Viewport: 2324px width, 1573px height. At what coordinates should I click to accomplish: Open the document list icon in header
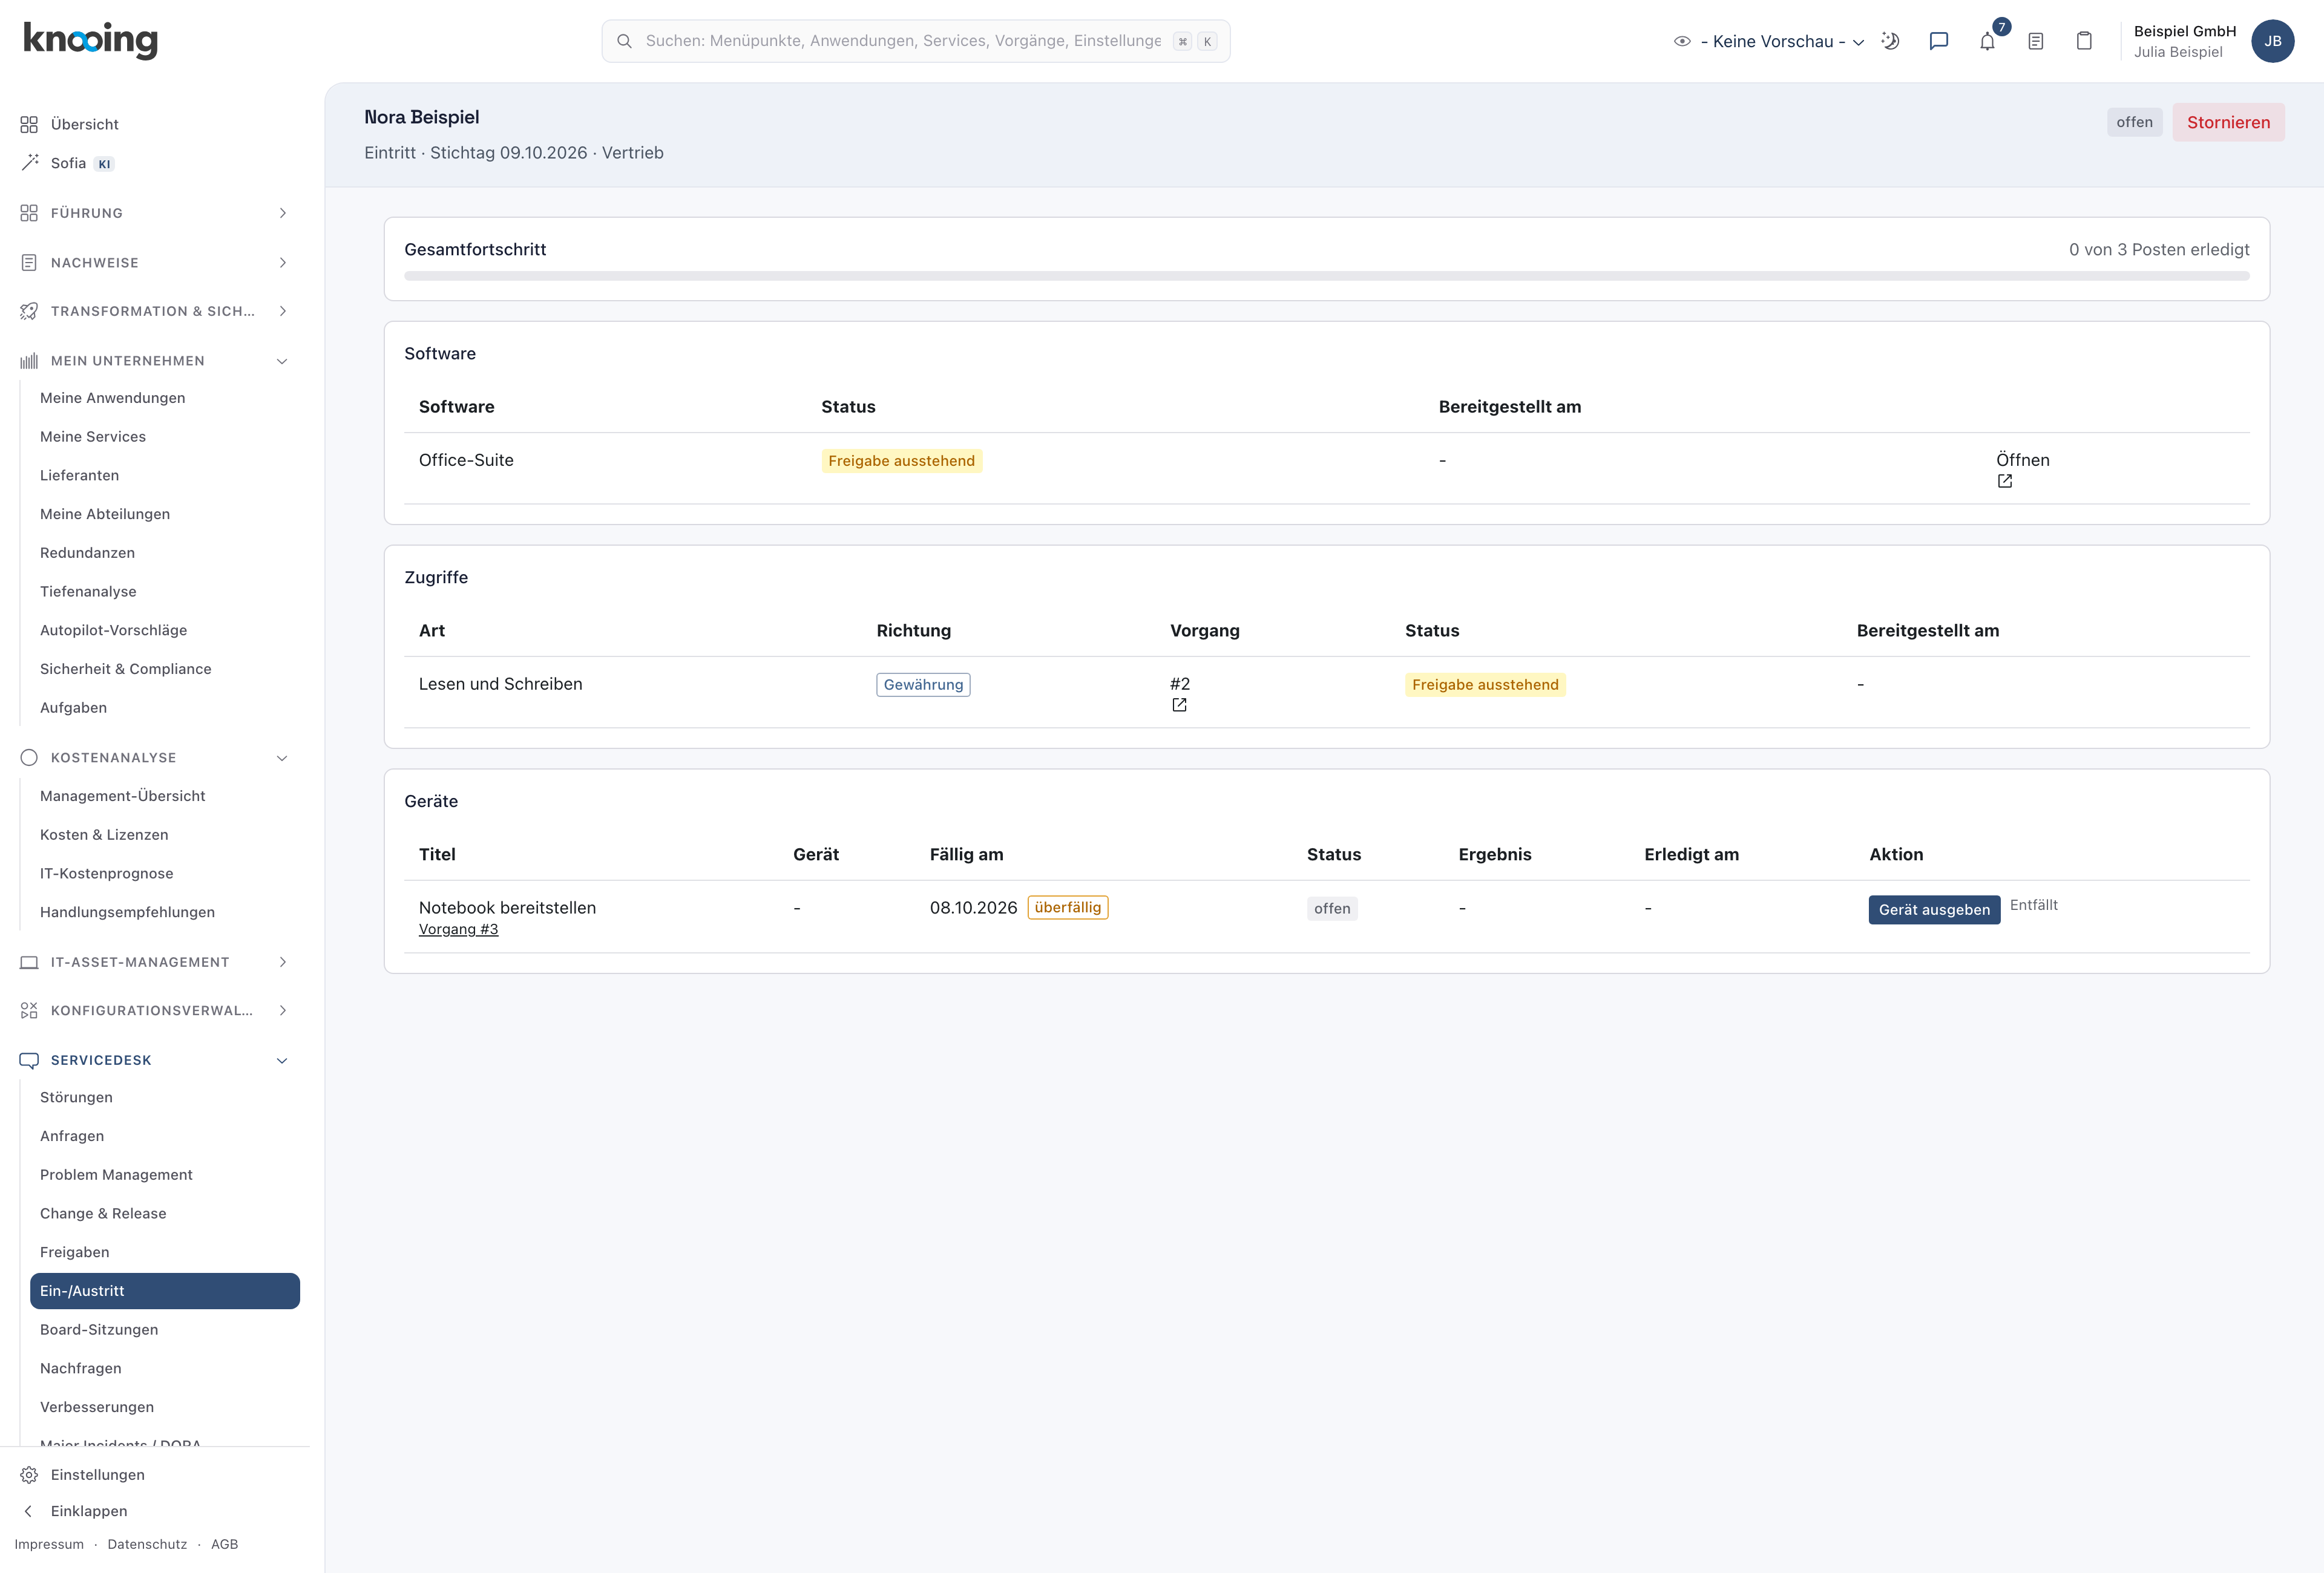click(2036, 41)
